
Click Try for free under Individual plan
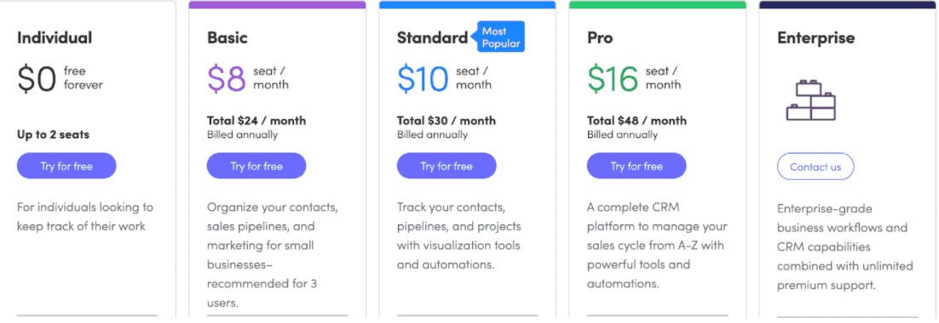pos(66,166)
